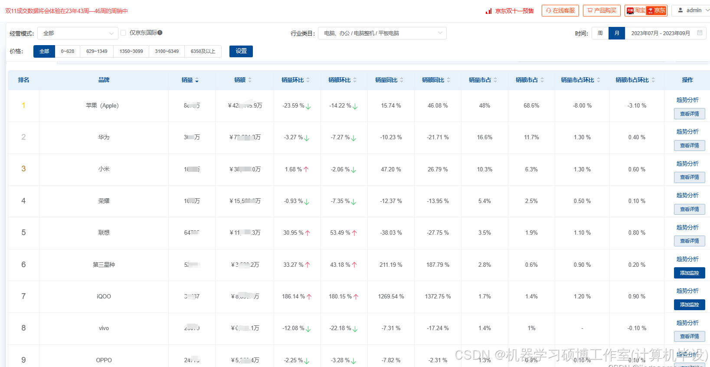
Task: Click 添加监控 for 第三星种
Action: click(x=690, y=273)
